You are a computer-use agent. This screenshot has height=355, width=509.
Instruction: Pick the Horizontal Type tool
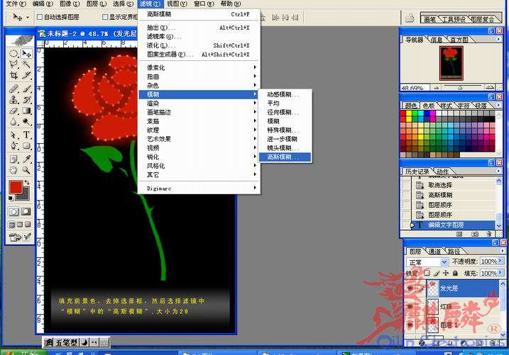tap(26, 135)
